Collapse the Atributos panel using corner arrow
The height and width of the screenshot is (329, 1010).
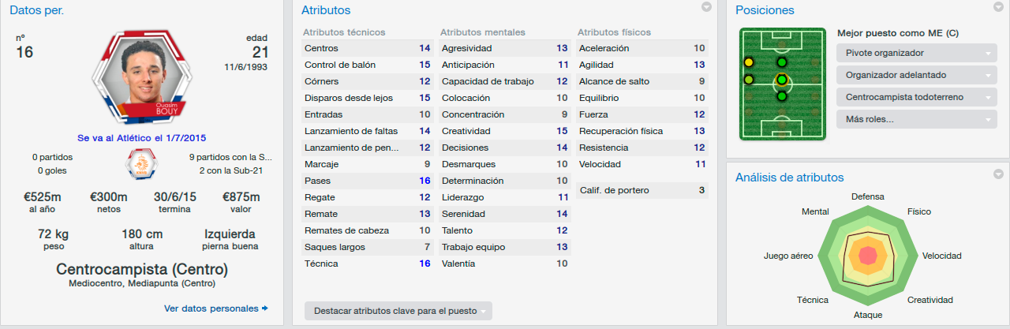pyautogui.click(x=707, y=7)
